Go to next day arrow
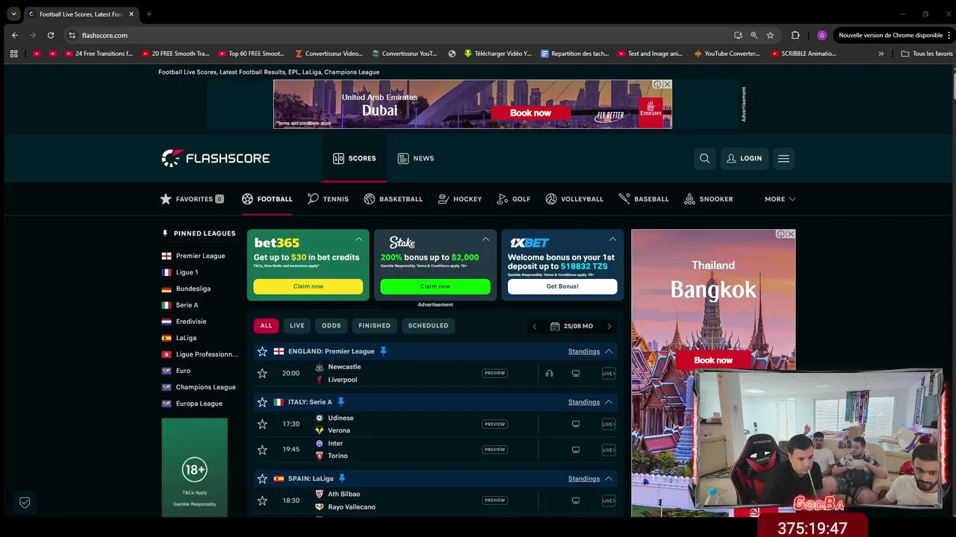The height and width of the screenshot is (537, 956). [609, 326]
